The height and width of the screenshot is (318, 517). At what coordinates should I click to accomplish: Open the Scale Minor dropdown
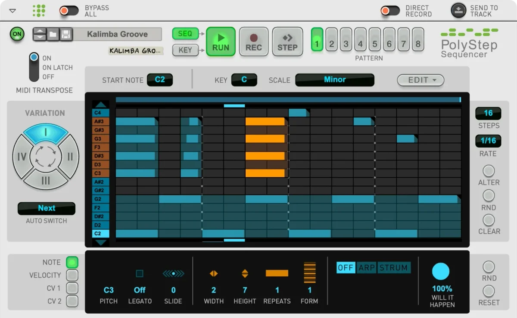(x=335, y=80)
